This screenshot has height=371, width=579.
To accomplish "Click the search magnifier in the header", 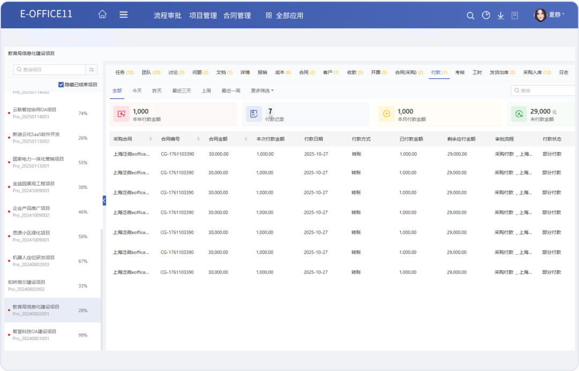I will point(470,16).
